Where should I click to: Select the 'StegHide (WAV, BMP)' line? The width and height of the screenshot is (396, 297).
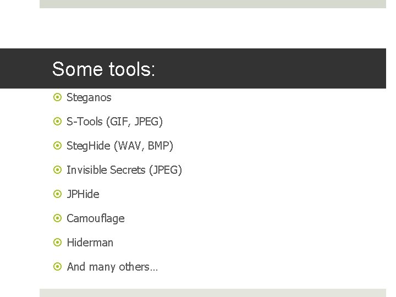point(120,146)
